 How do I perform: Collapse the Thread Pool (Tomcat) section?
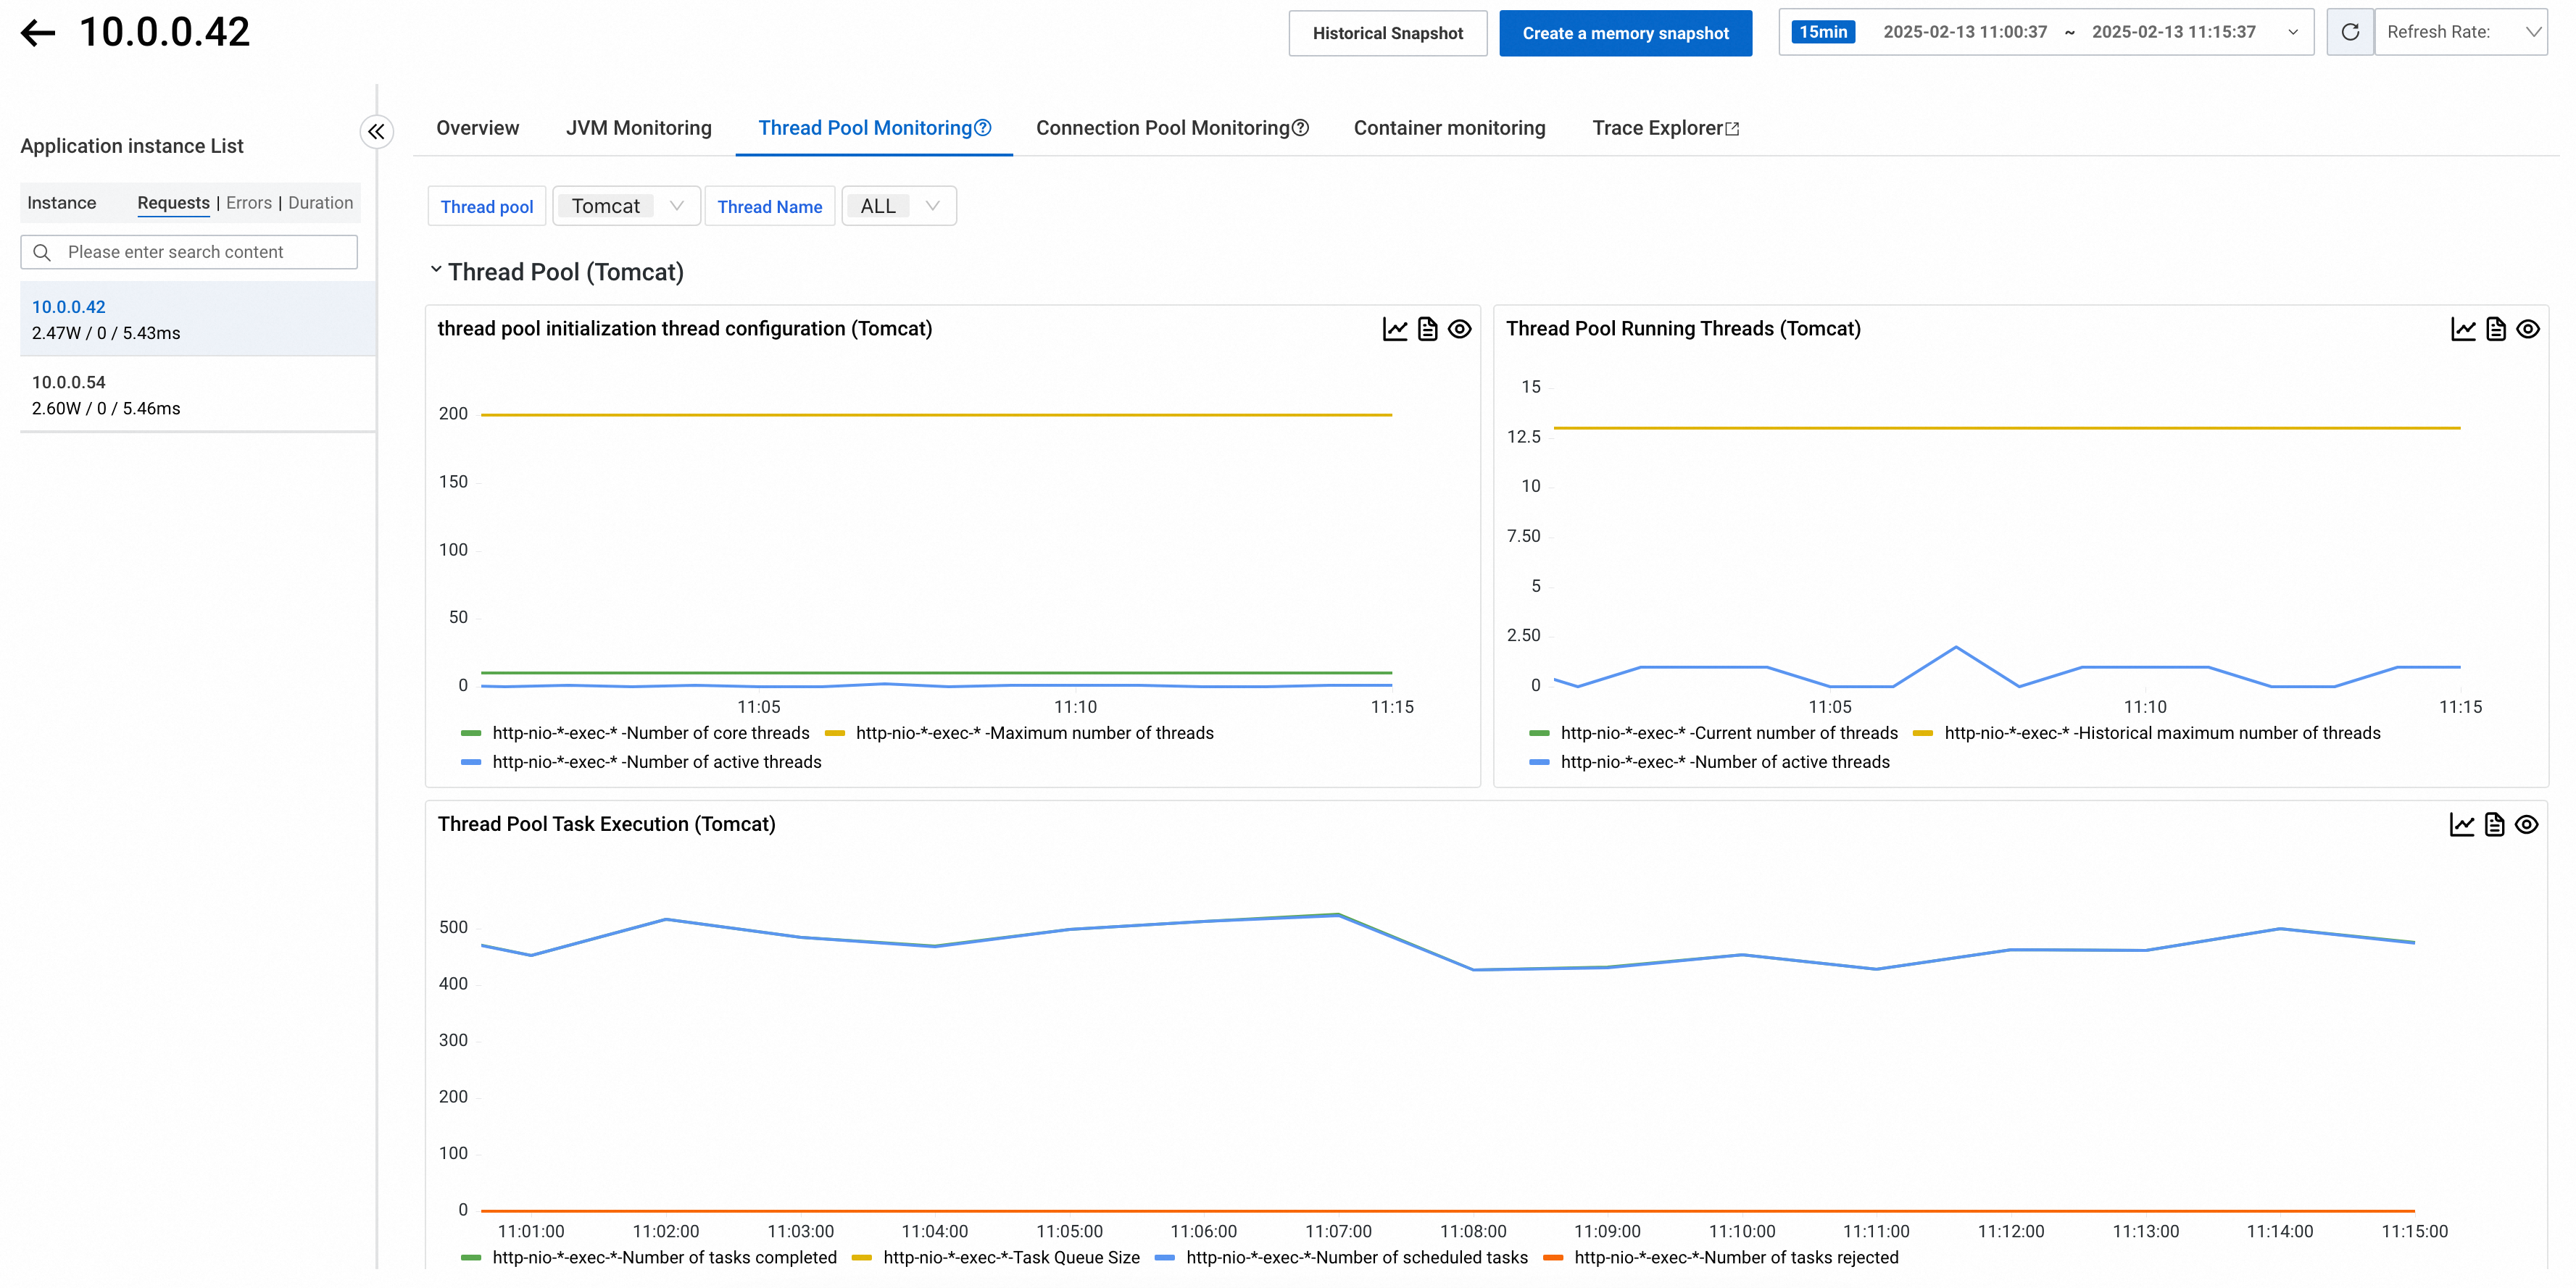pos(436,269)
